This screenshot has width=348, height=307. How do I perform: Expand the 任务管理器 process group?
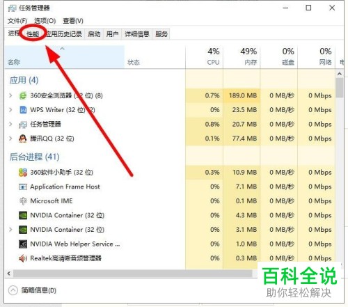pyautogui.click(x=10, y=124)
